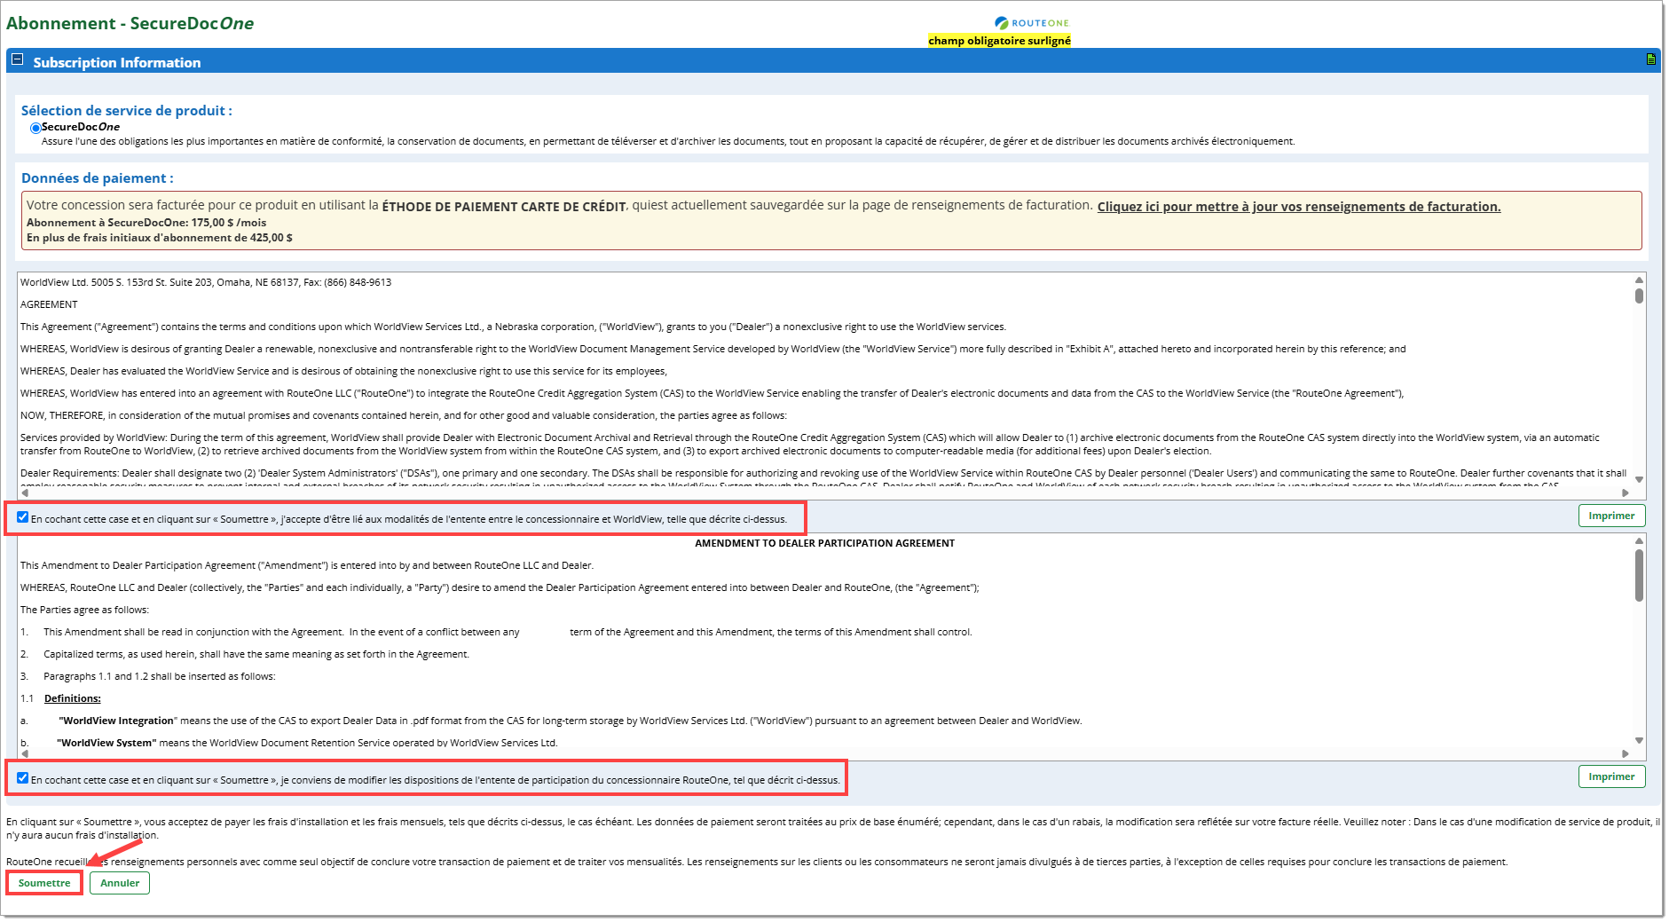
Task: Click the down arrow of the WorldView agreement scrollbar
Action: (x=1639, y=479)
